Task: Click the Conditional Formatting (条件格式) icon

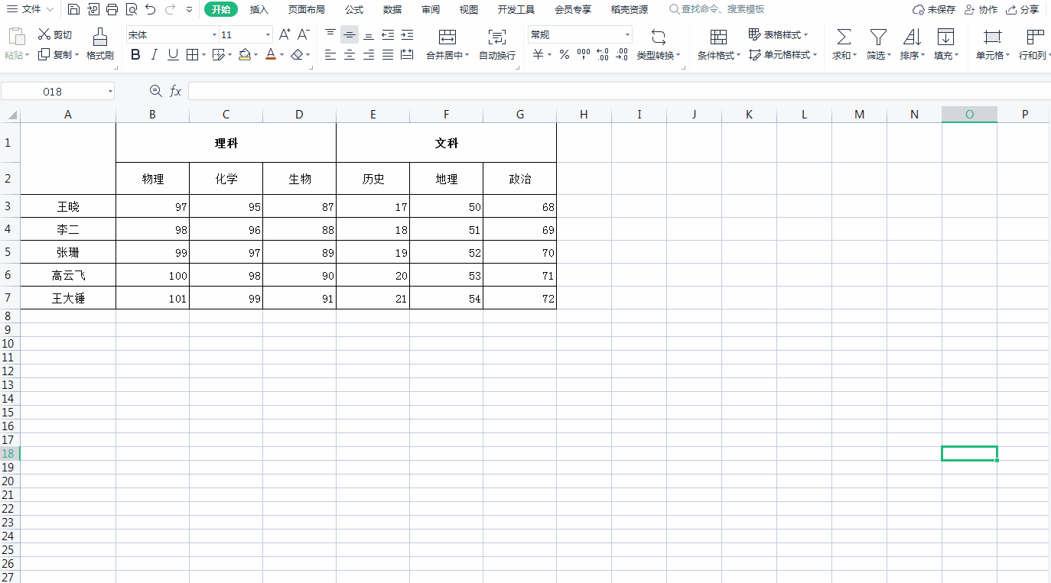Action: point(719,37)
